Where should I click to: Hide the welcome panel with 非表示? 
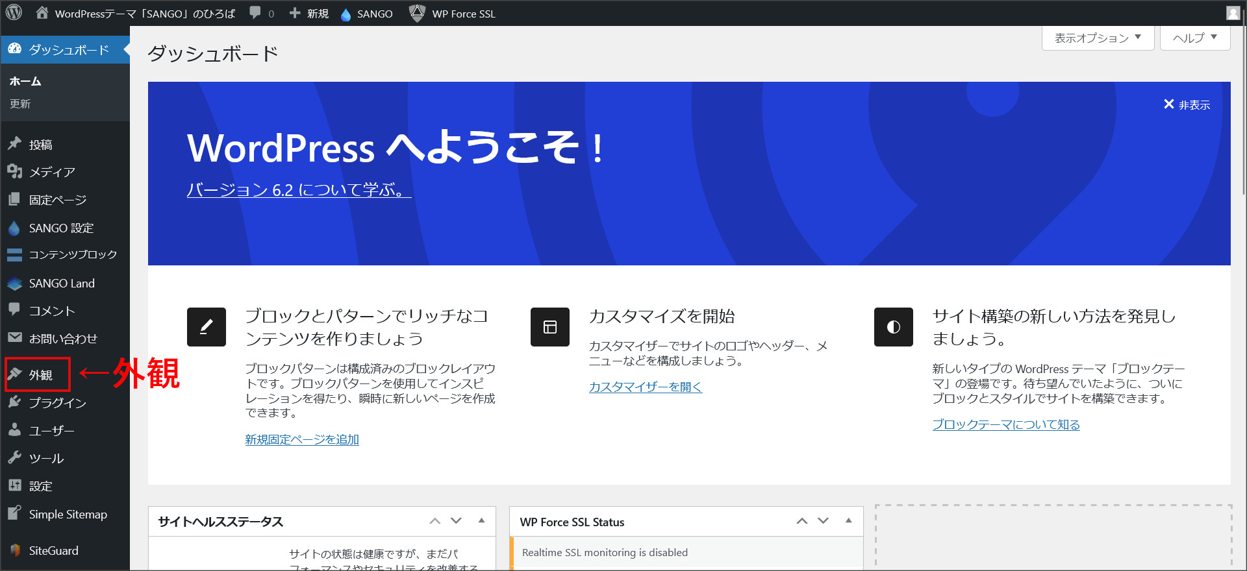click(1187, 104)
